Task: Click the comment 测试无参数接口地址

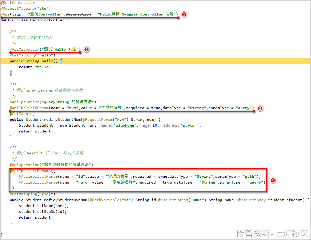Action: 35,38
